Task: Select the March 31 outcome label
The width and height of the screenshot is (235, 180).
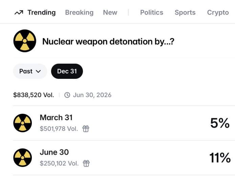Action: (56, 117)
